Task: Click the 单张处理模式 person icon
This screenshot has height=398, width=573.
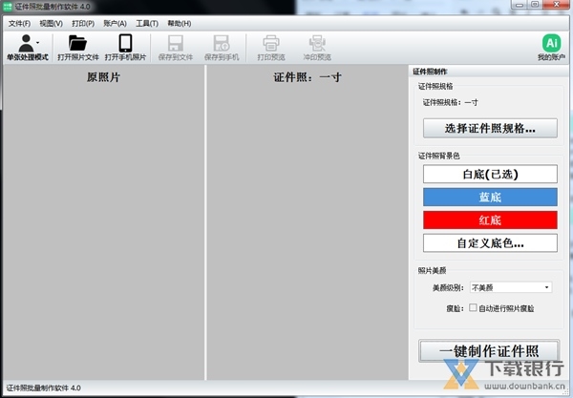Action: [x=26, y=43]
